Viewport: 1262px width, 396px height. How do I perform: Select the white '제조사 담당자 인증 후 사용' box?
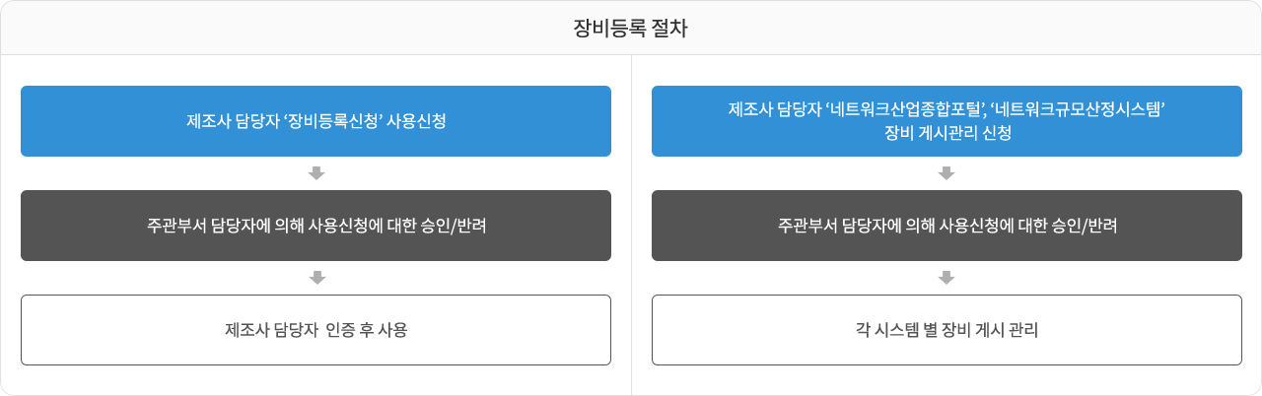[x=315, y=330]
